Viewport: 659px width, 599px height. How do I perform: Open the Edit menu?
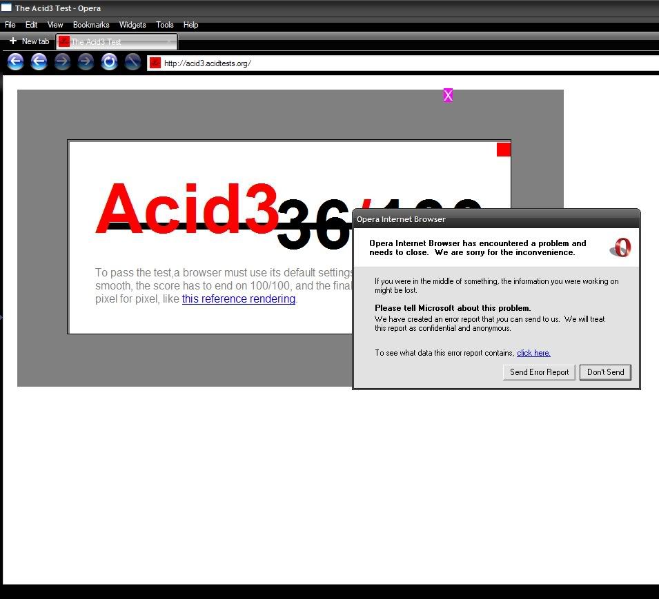pos(31,25)
